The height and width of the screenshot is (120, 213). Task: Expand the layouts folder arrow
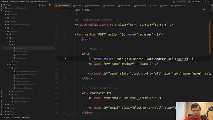click(x=10, y=95)
